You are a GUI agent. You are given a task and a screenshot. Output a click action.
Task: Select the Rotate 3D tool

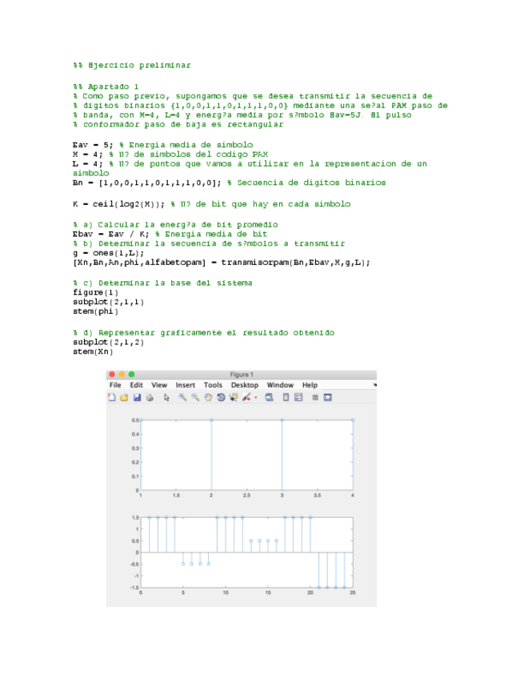click(x=220, y=396)
